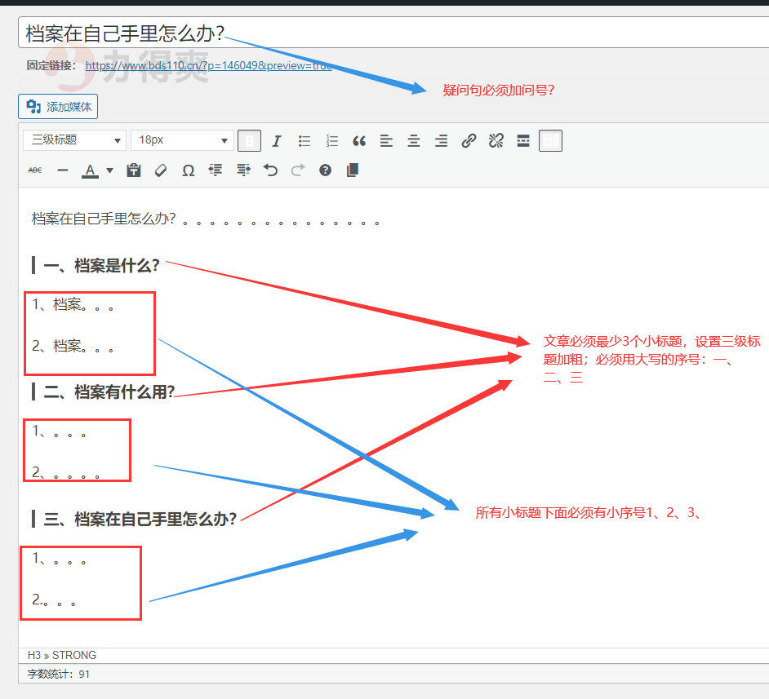Click the 固定链接 label

(x=51, y=65)
